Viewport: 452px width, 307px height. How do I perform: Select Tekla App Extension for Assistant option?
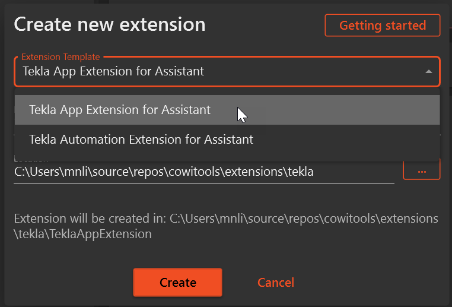point(120,110)
